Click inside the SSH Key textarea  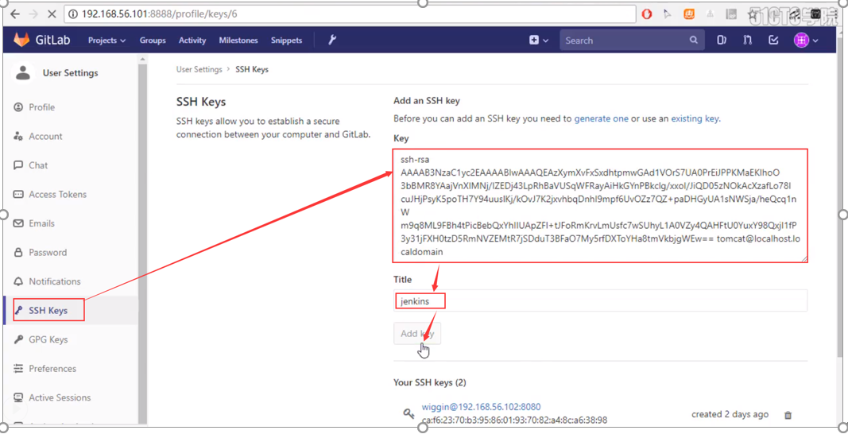pyautogui.click(x=601, y=206)
